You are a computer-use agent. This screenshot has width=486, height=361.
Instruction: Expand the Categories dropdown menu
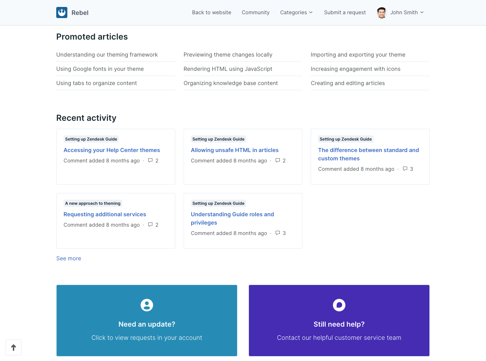[296, 12]
